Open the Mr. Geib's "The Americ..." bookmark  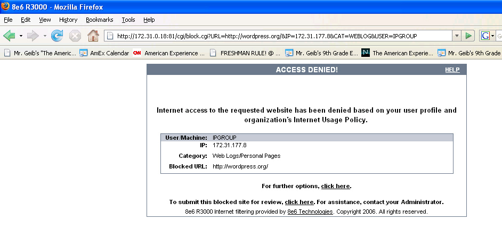point(40,53)
